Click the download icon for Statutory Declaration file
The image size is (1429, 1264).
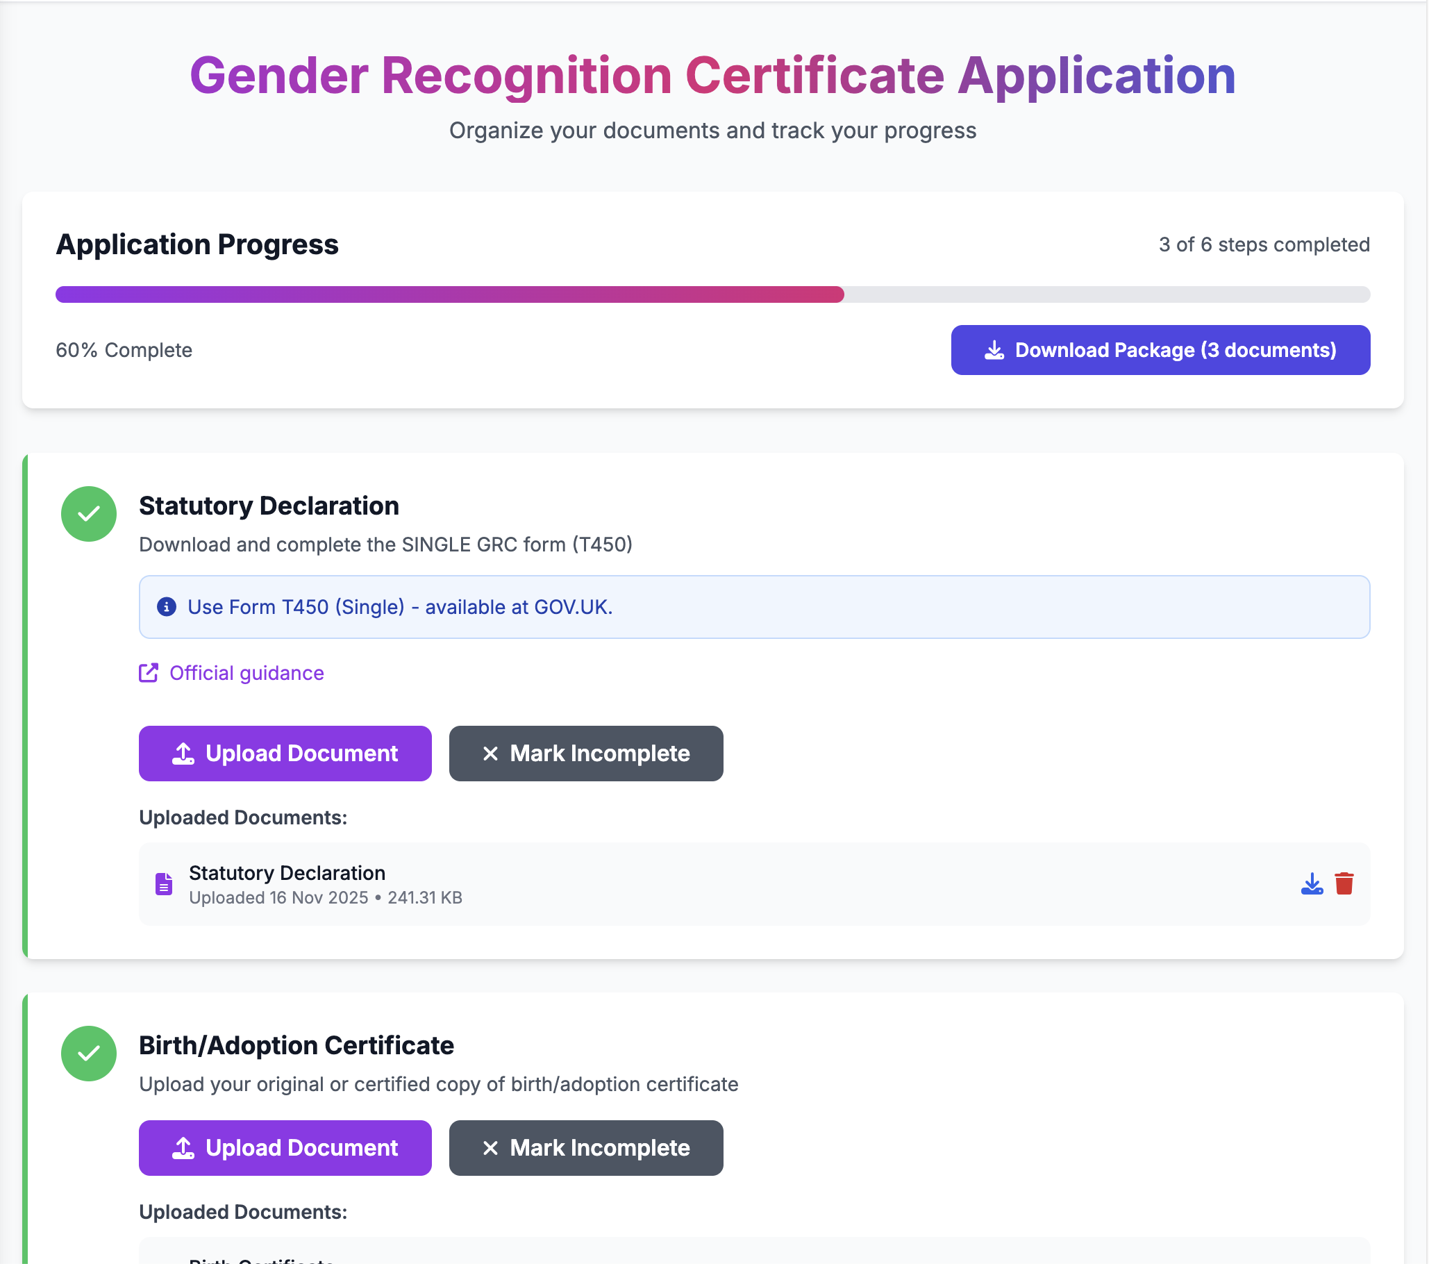(1312, 883)
